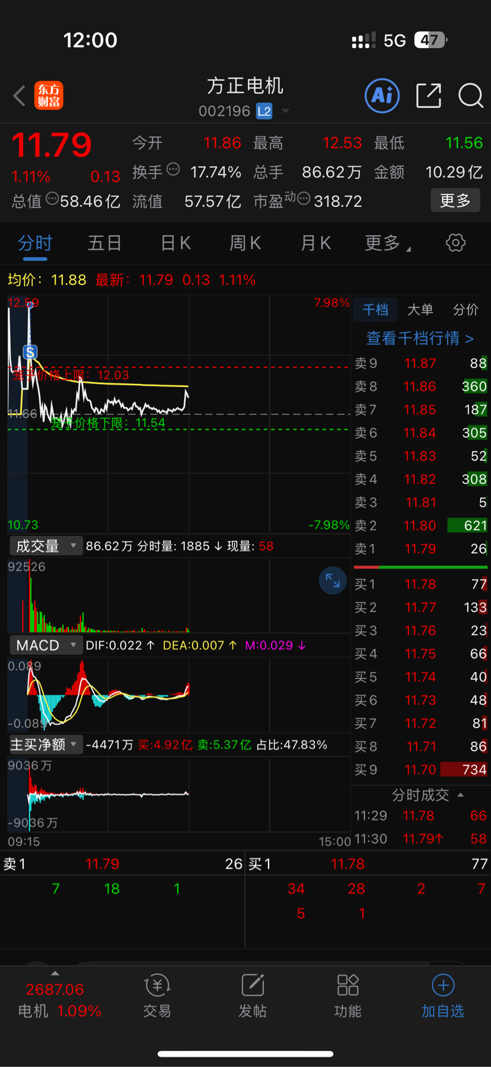This screenshot has width=491, height=1067.
Task: Tap 卖8 row at 11.86
Action: click(x=421, y=387)
